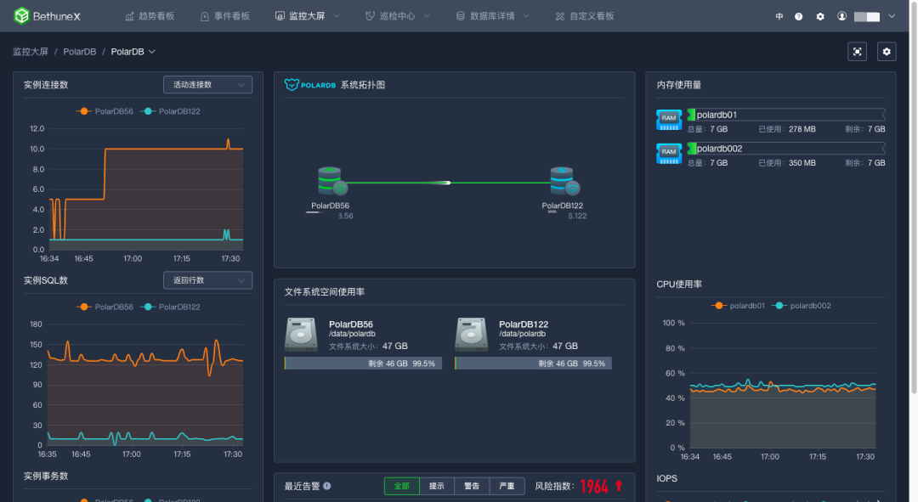918x502 pixels.
Task: Open the 活动连接数 dropdown
Action: (207, 85)
